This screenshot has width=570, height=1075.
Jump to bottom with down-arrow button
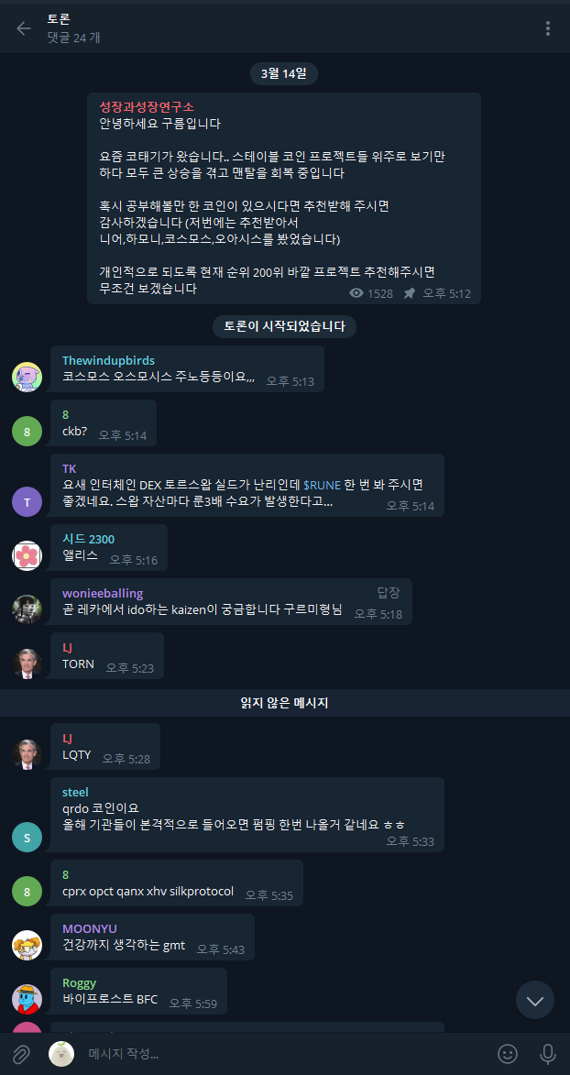coord(535,1000)
